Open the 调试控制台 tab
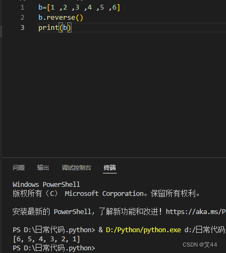This screenshot has height=253, width=226. pyautogui.click(x=76, y=168)
